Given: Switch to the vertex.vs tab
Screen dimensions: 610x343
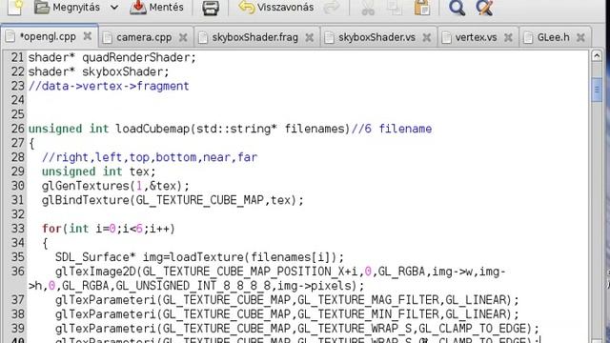Looking at the screenshot, I should click(x=476, y=37).
